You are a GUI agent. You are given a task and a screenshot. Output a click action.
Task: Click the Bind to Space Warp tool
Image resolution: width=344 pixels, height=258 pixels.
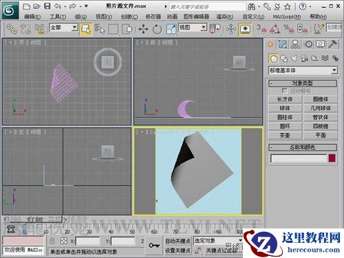coord(39,29)
